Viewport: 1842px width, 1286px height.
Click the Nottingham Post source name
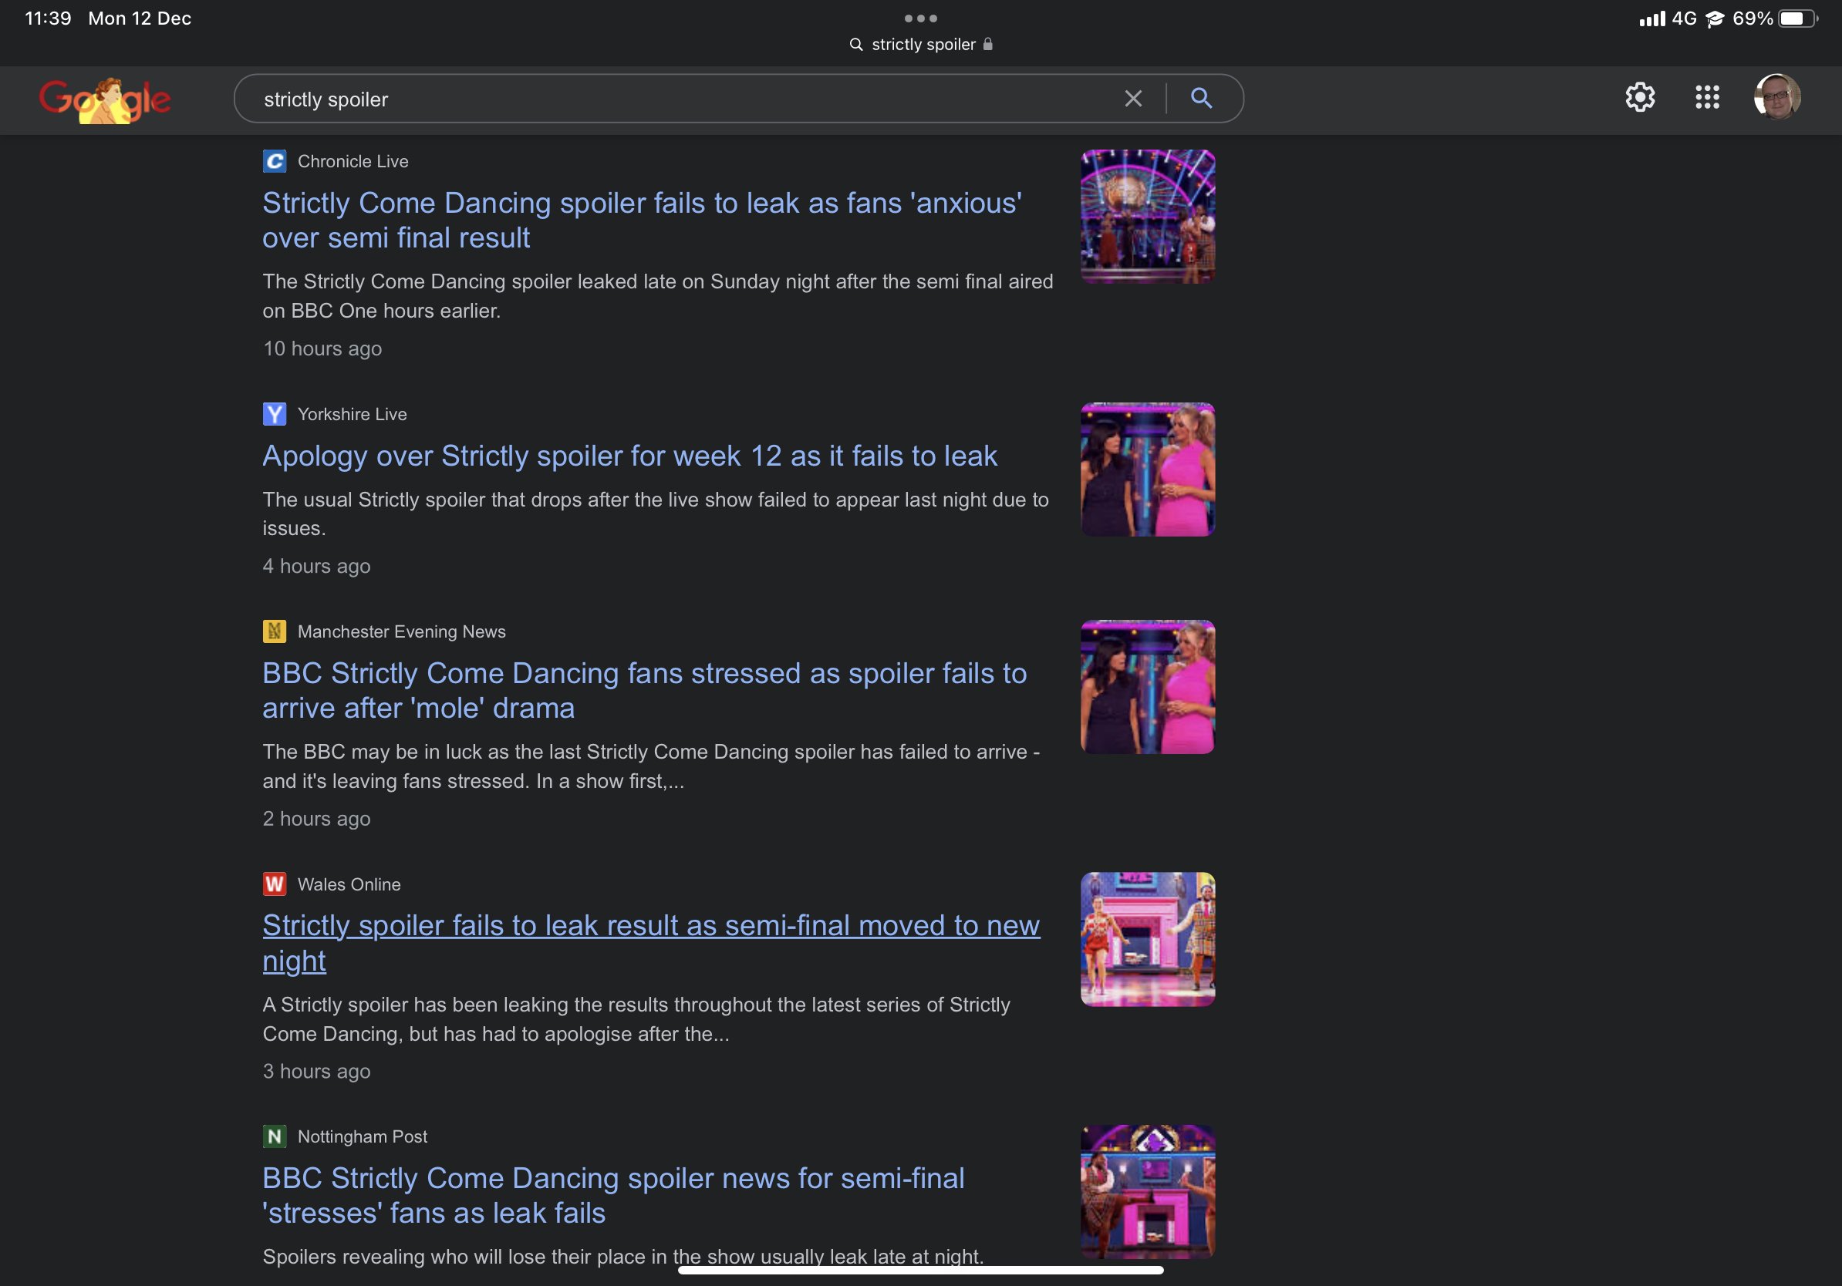363,1136
